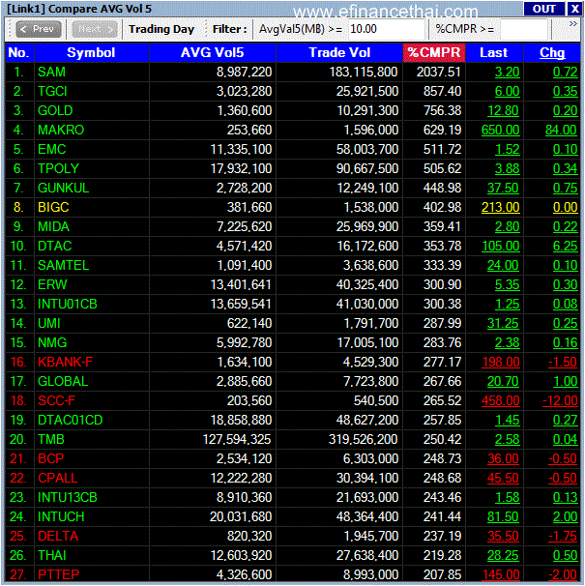Screen dimensions: 585x586
Task: Select the DTAC01CD symbol
Action: pyautogui.click(x=70, y=421)
